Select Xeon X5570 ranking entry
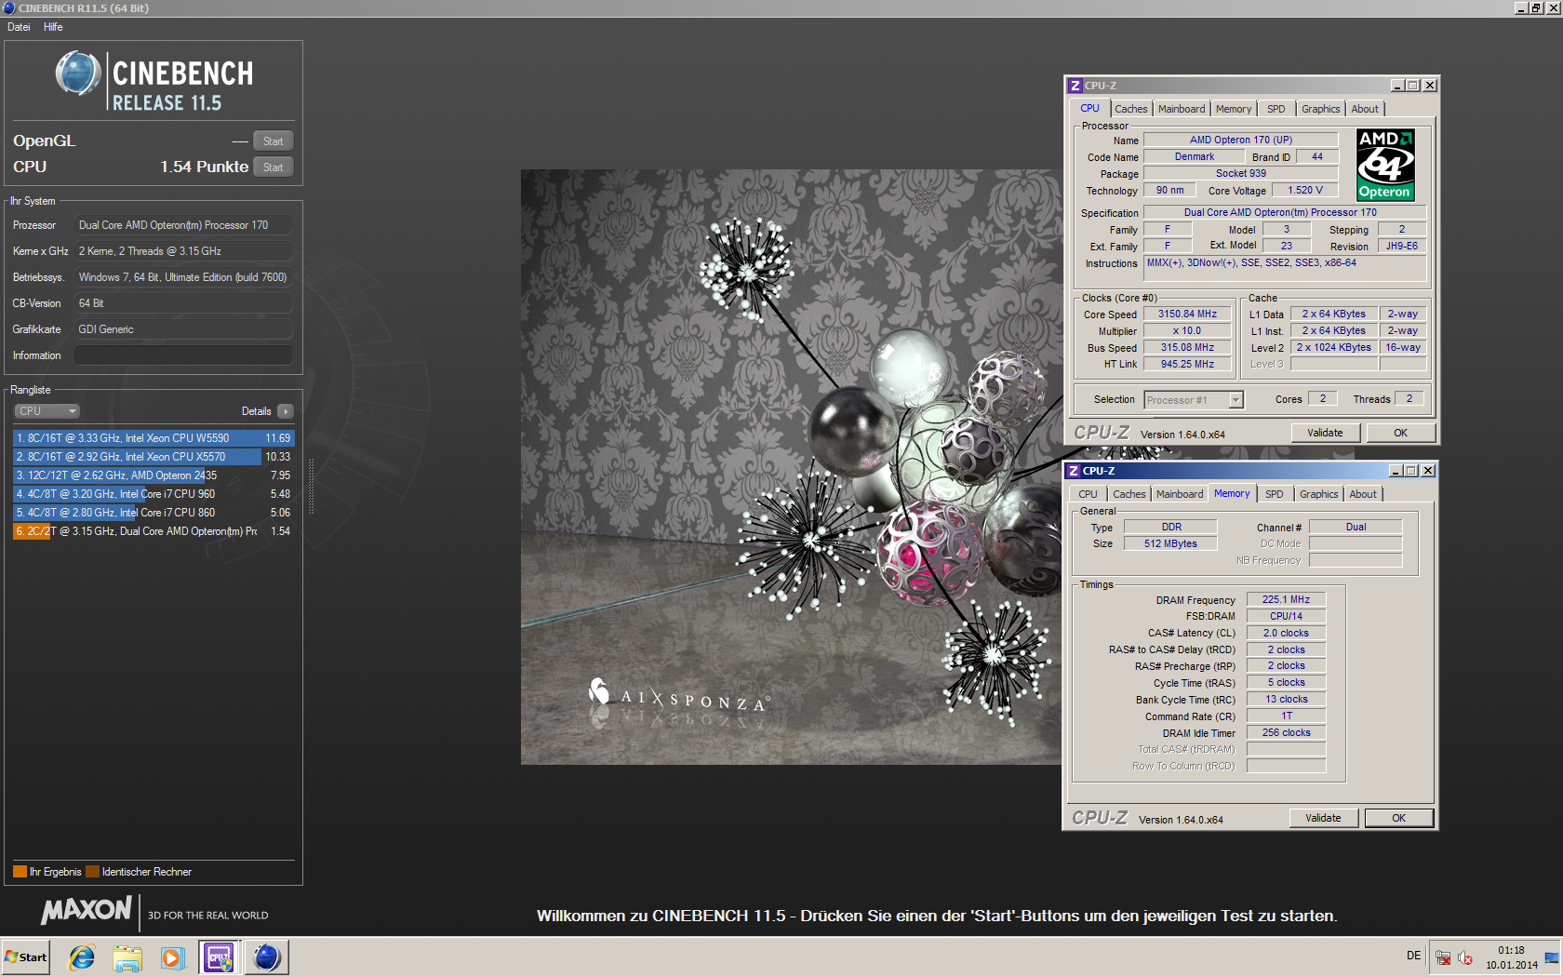This screenshot has width=1563, height=977. pos(154,457)
